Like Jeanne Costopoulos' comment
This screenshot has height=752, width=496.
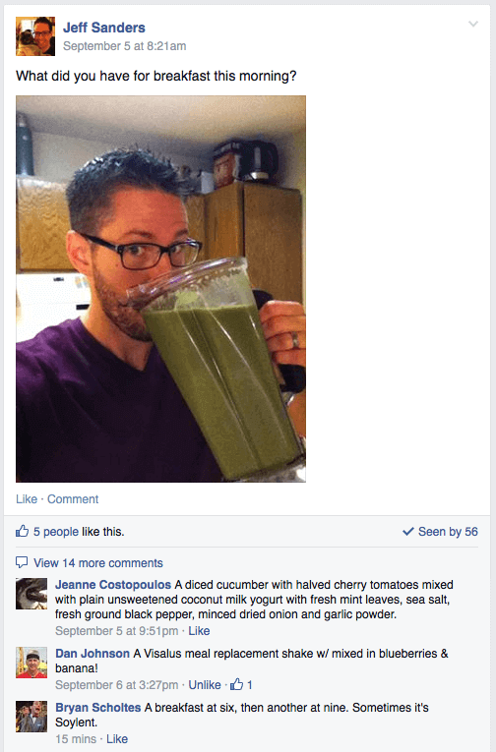tap(199, 631)
